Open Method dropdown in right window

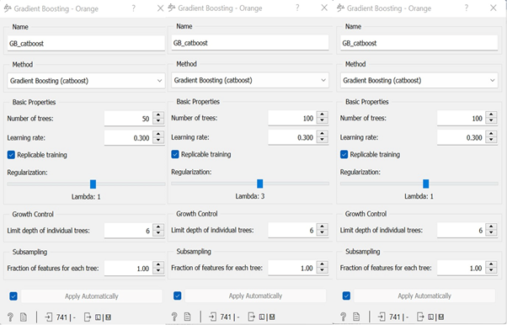point(419,80)
